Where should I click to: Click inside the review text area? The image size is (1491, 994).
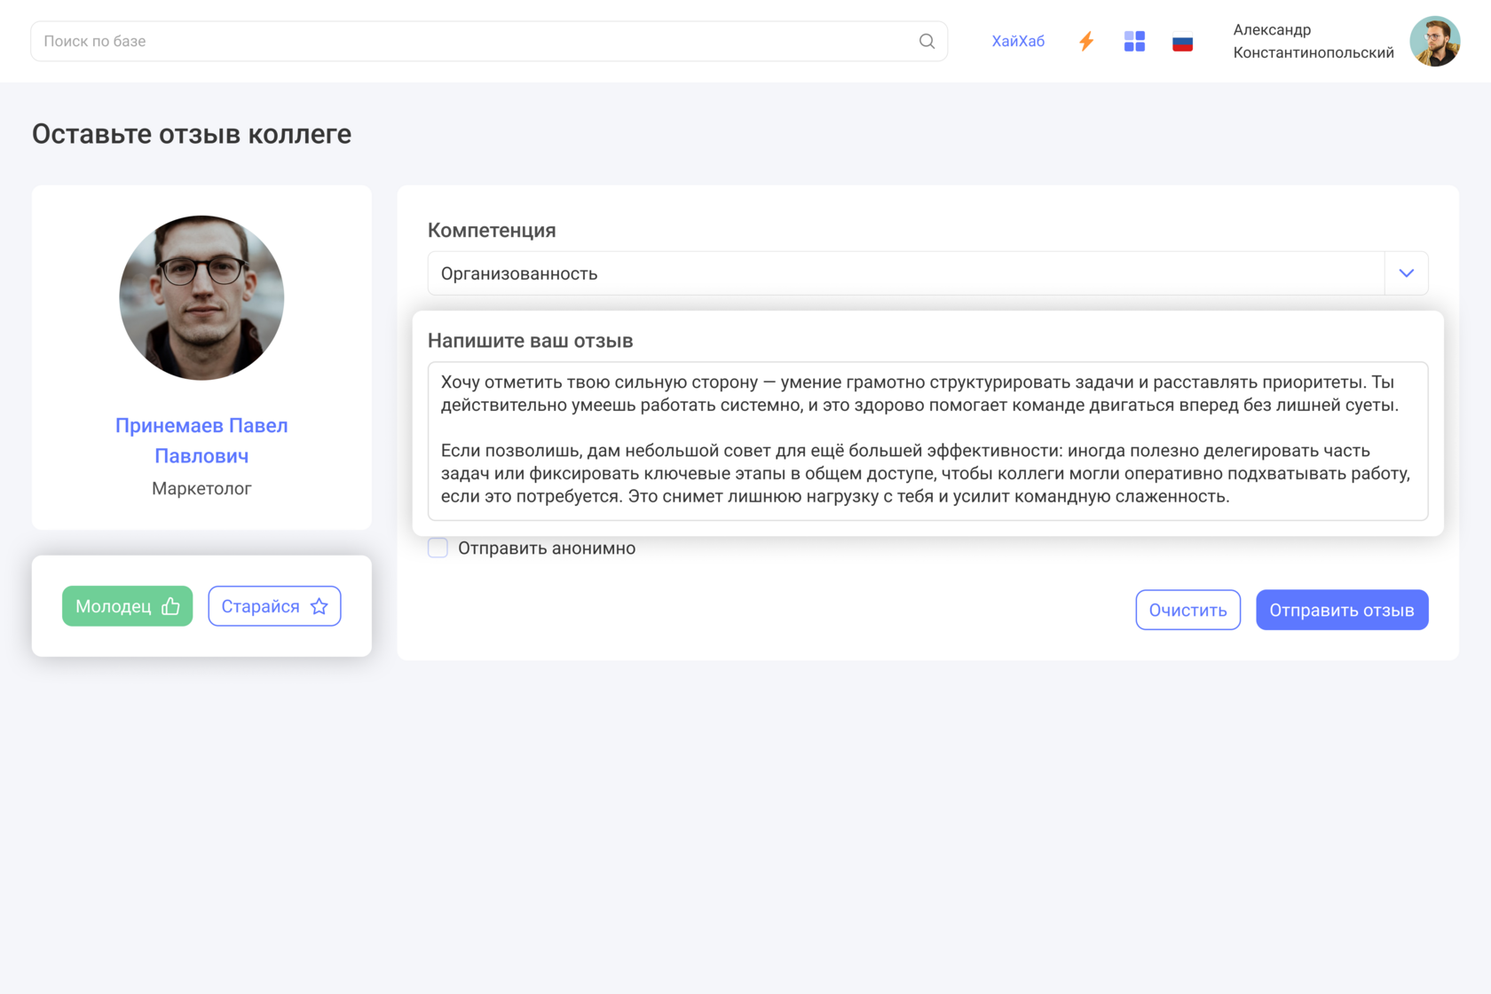click(x=927, y=440)
